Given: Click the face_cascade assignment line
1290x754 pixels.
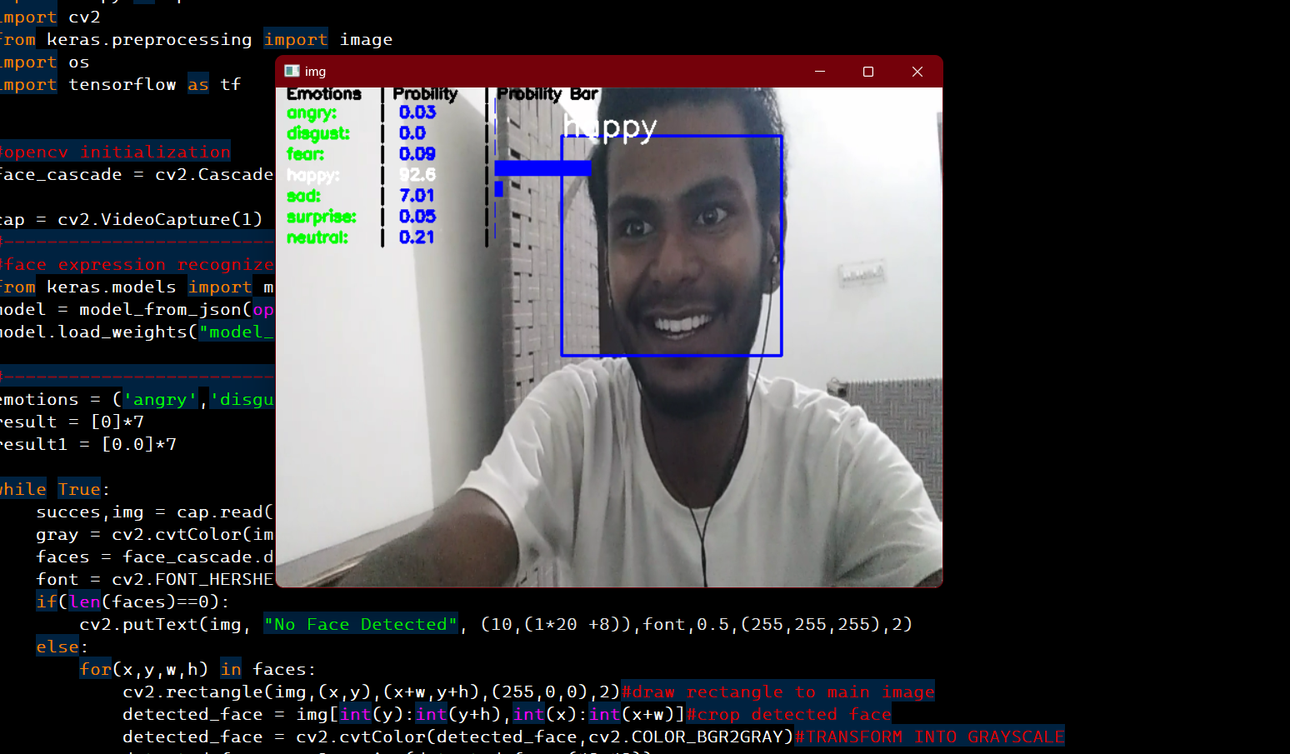Looking at the screenshot, I should (x=133, y=173).
